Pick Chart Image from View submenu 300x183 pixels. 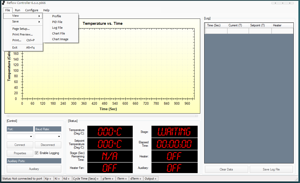point(60,39)
